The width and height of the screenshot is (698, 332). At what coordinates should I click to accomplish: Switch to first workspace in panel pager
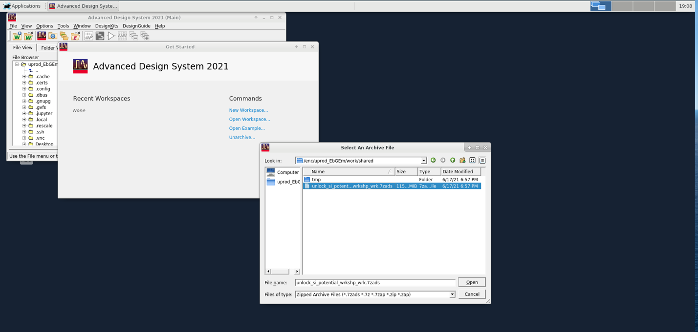click(x=601, y=6)
